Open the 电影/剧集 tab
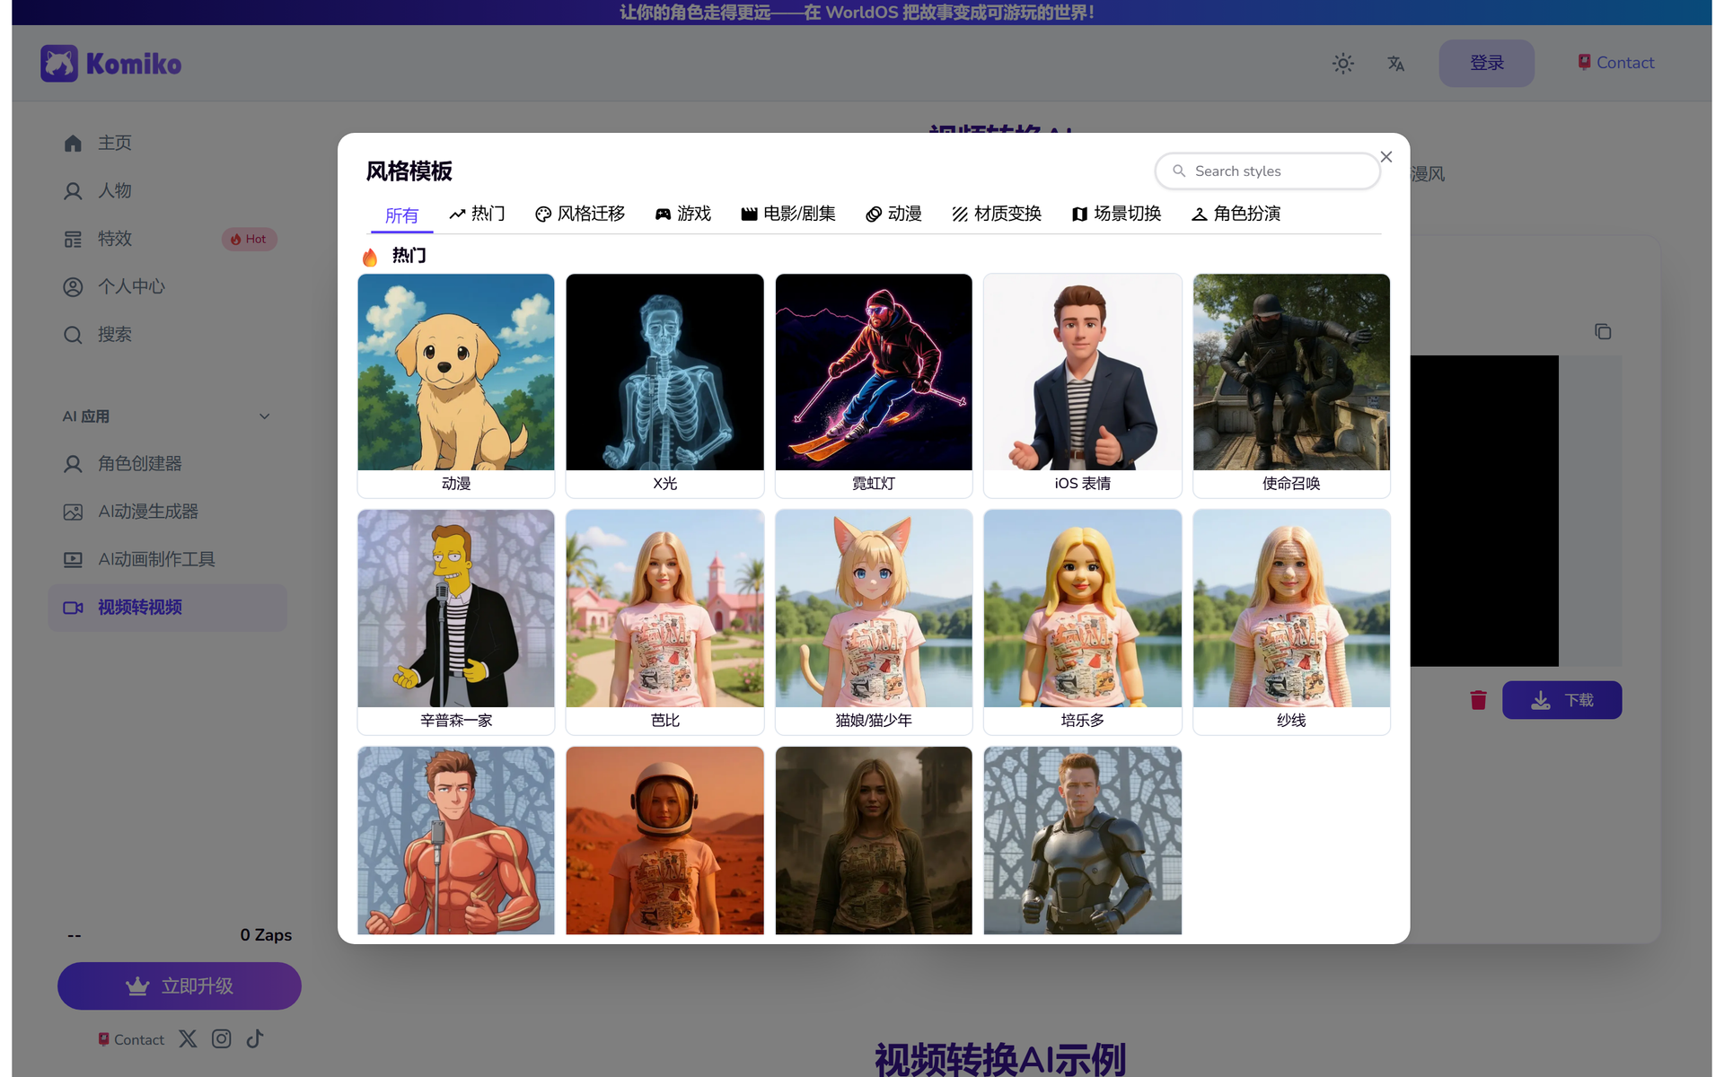The image size is (1724, 1077). [787, 214]
